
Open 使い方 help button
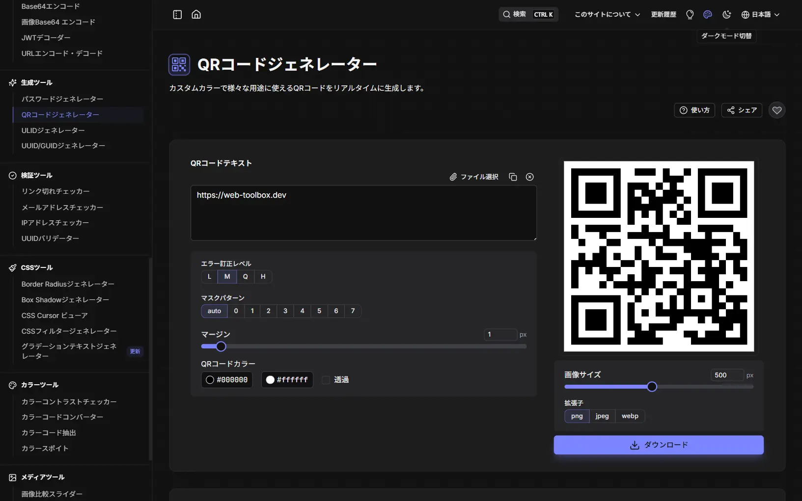point(694,110)
